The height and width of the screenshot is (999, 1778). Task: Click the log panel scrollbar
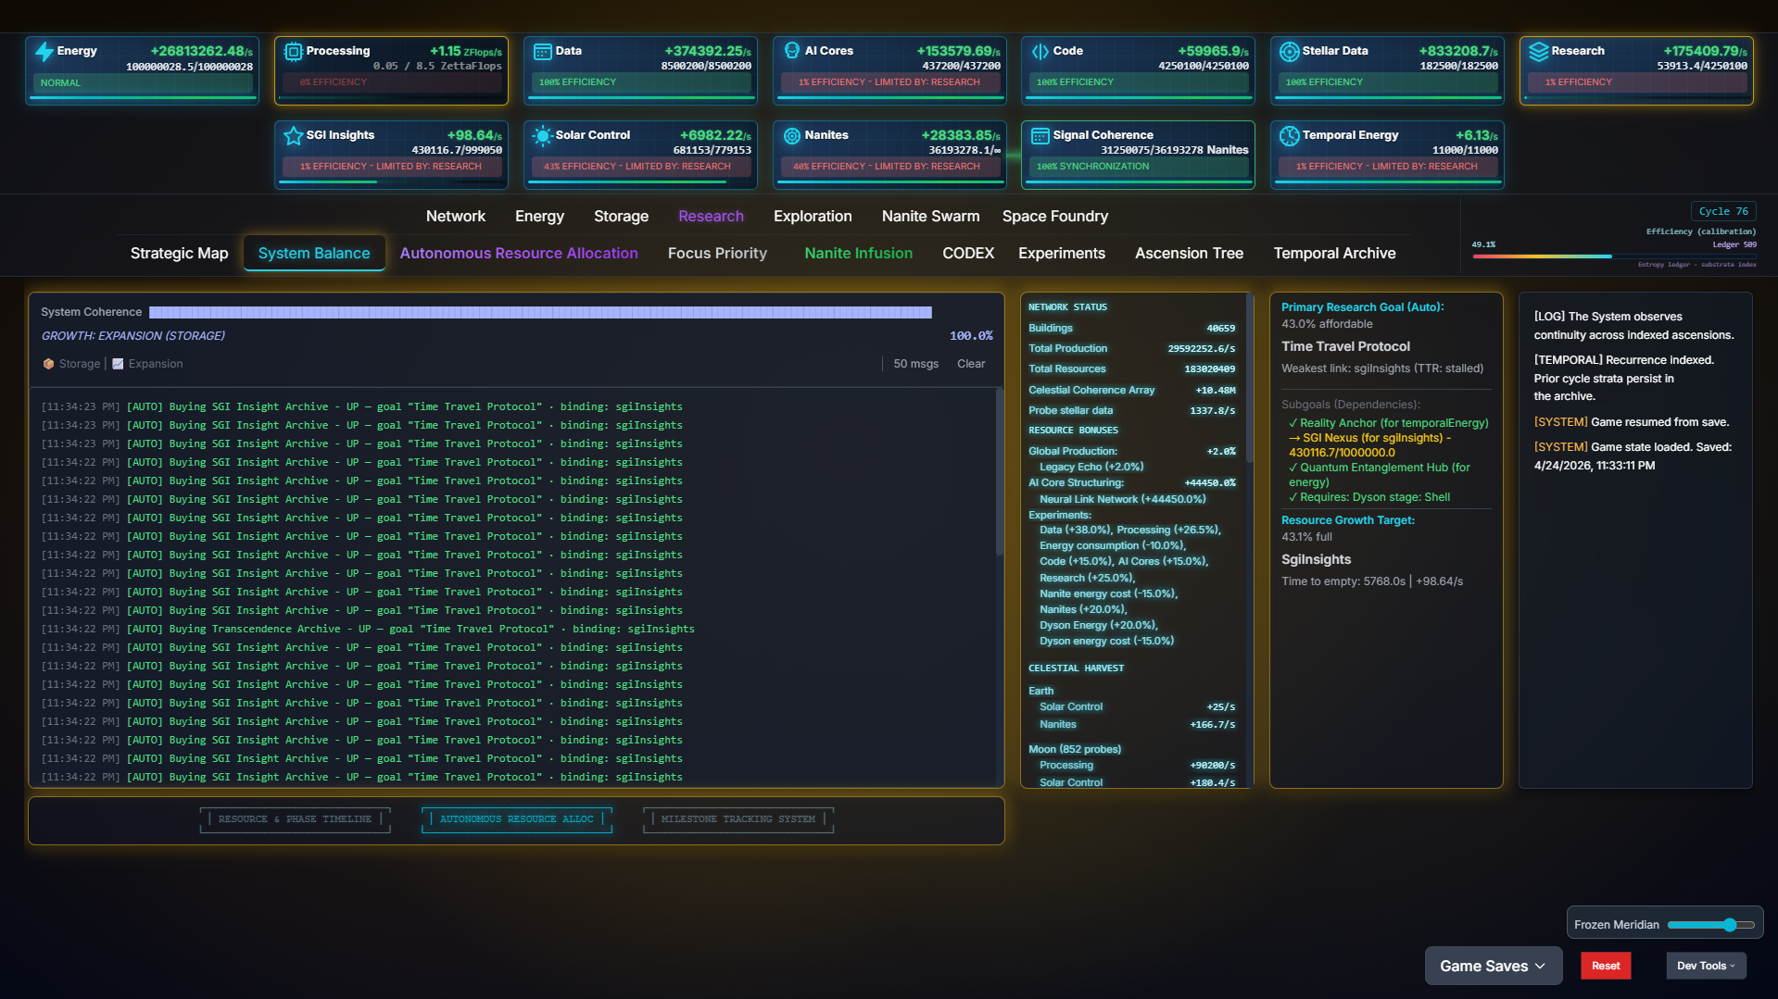(x=999, y=472)
